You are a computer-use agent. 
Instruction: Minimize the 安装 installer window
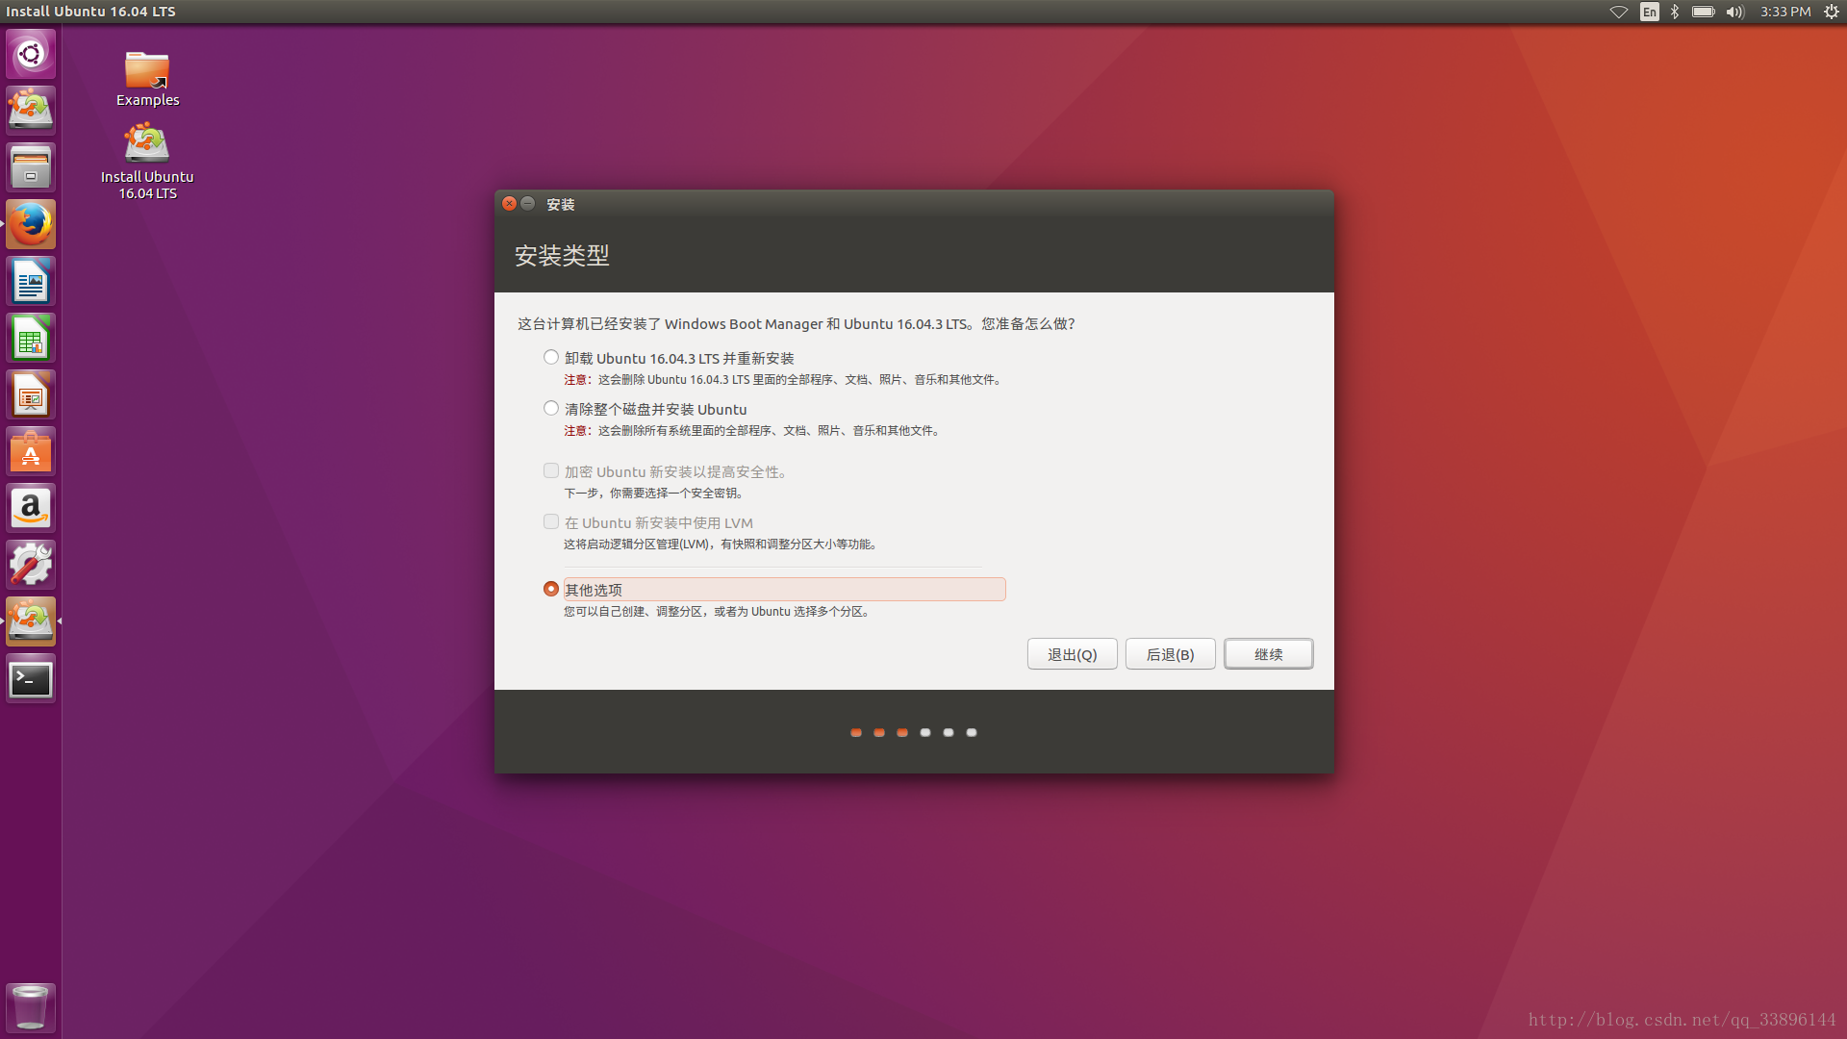(527, 203)
